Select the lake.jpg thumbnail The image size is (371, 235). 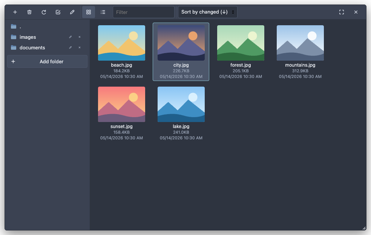coord(181,104)
